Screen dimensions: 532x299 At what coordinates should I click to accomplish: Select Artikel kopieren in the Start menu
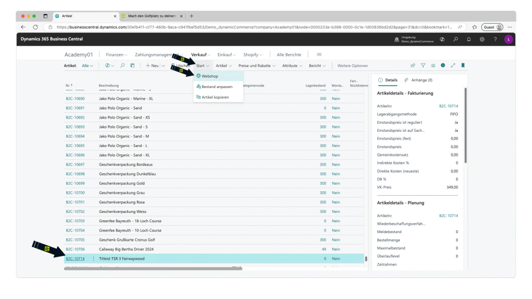(x=218, y=97)
